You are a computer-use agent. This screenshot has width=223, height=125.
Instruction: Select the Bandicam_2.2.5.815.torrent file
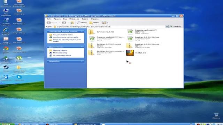coord(143,39)
